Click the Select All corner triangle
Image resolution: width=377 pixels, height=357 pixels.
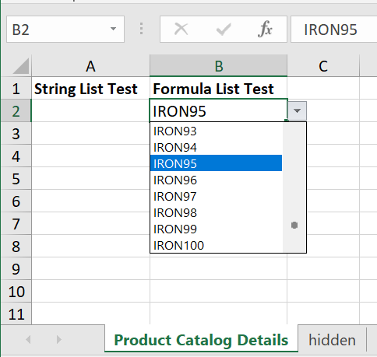click(20, 66)
